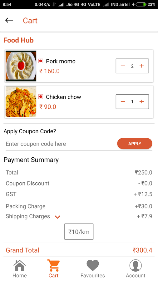The height and width of the screenshot is (281, 158).
Task: Tap the battery indicator in status bar
Action: pyautogui.click(x=141, y=4)
